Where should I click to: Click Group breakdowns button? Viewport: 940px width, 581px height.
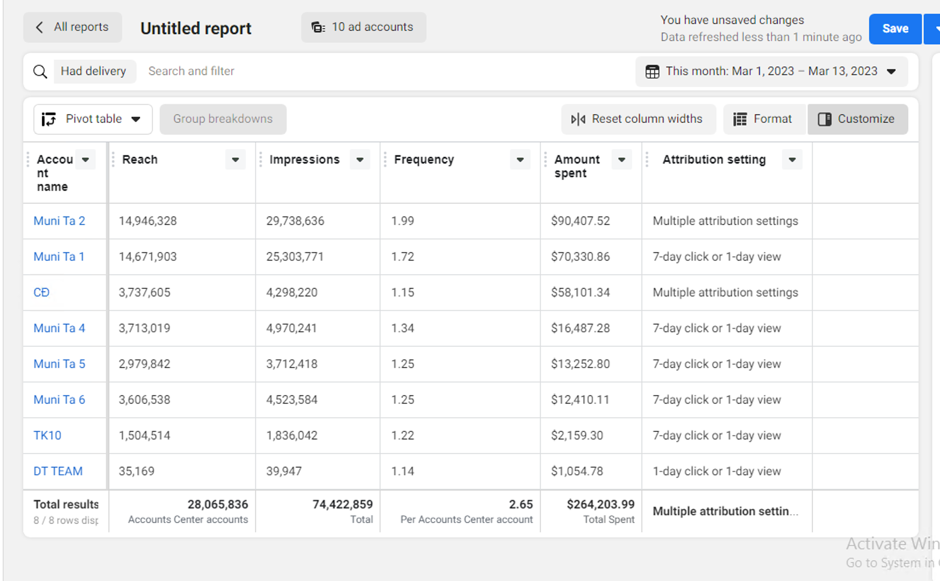[x=223, y=119]
